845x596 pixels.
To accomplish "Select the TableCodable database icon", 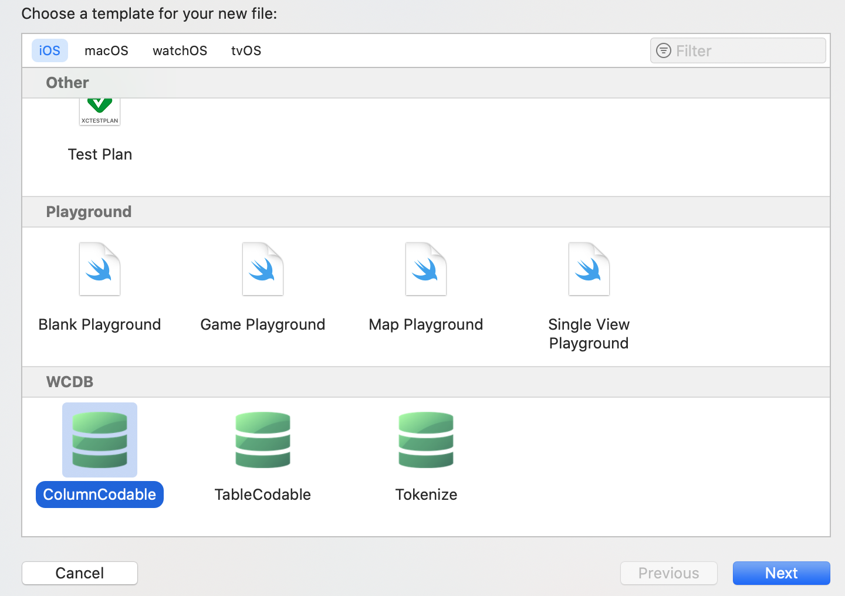I will 263,440.
